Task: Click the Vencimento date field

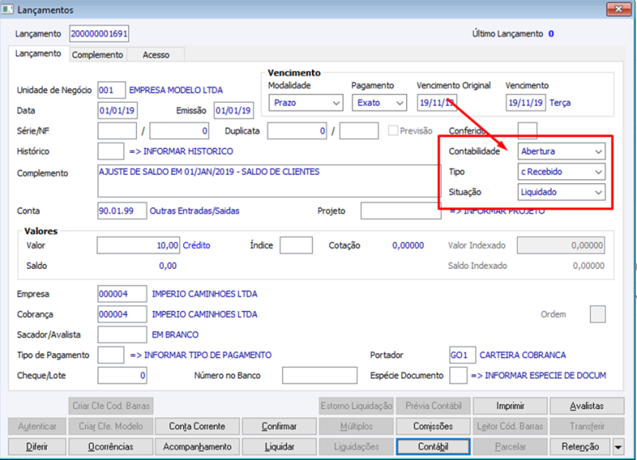Action: (x=526, y=103)
